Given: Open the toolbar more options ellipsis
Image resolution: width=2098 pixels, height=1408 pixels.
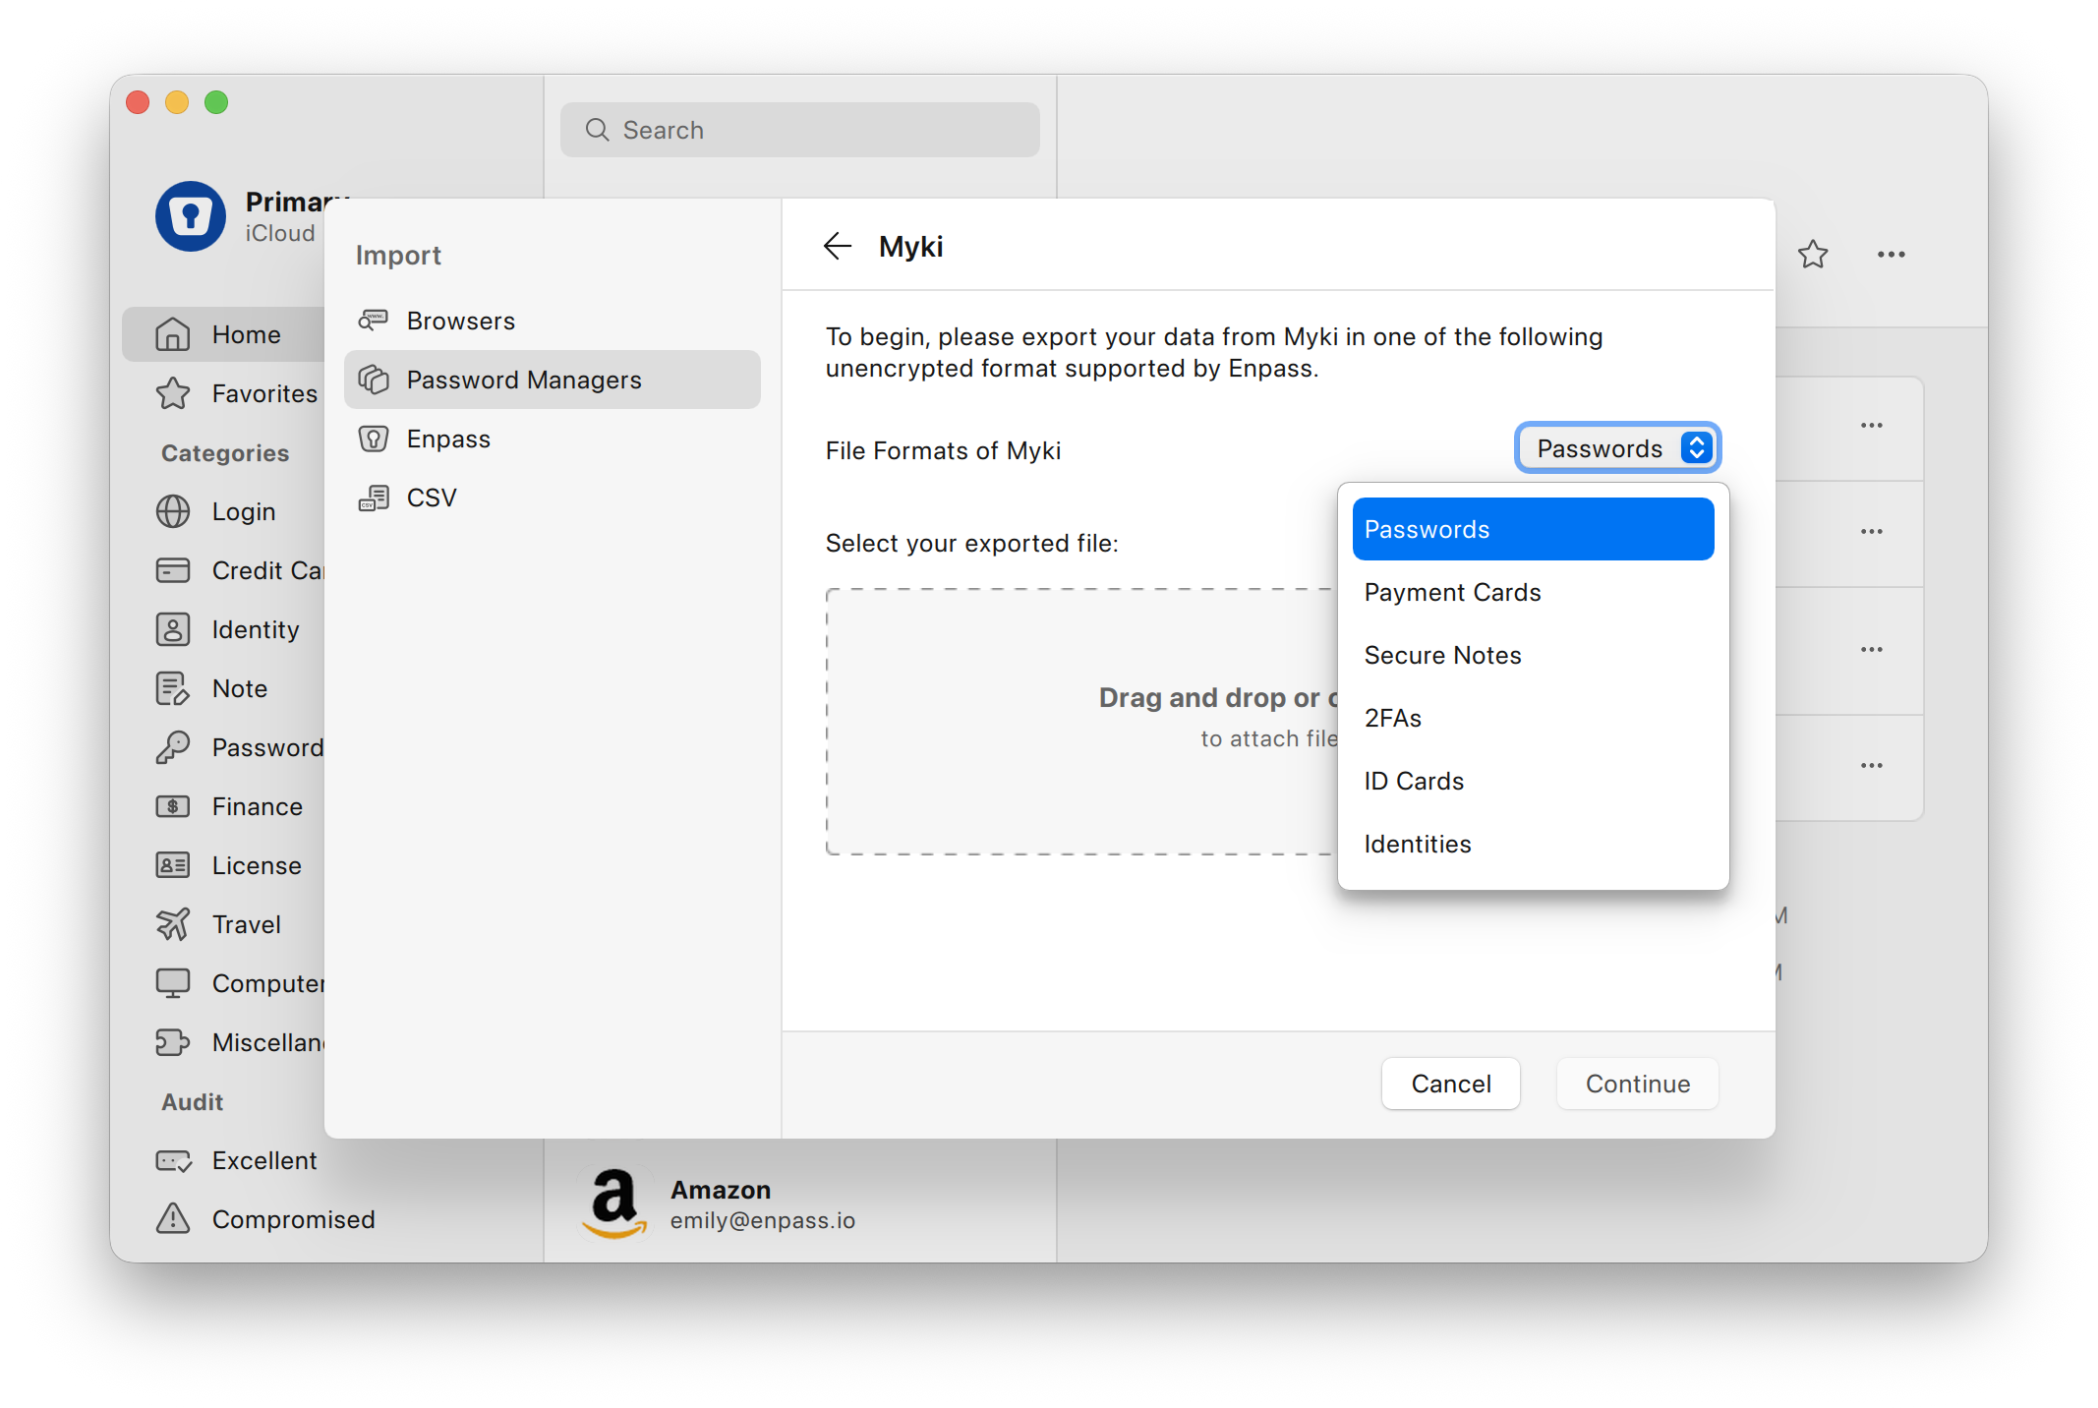Looking at the screenshot, I should pos(1892,255).
